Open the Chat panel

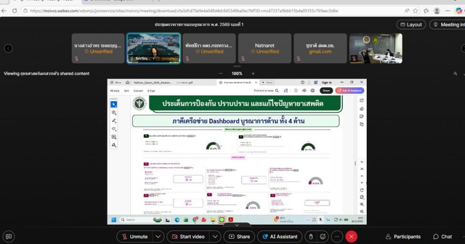441,236
